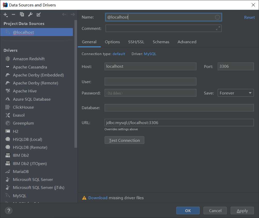Select @localhost project data source
This screenshot has height=218, width=259.
pos(36,32)
